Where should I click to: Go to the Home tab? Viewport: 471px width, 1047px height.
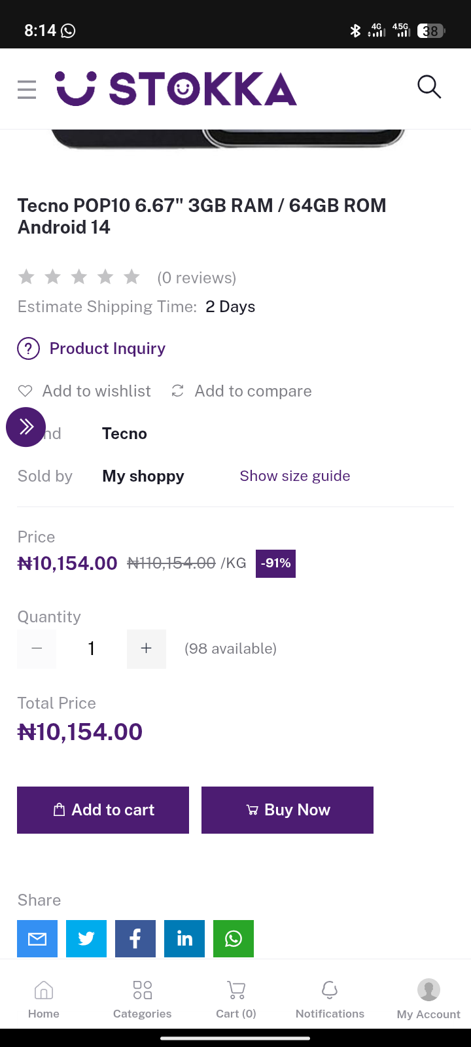click(44, 999)
